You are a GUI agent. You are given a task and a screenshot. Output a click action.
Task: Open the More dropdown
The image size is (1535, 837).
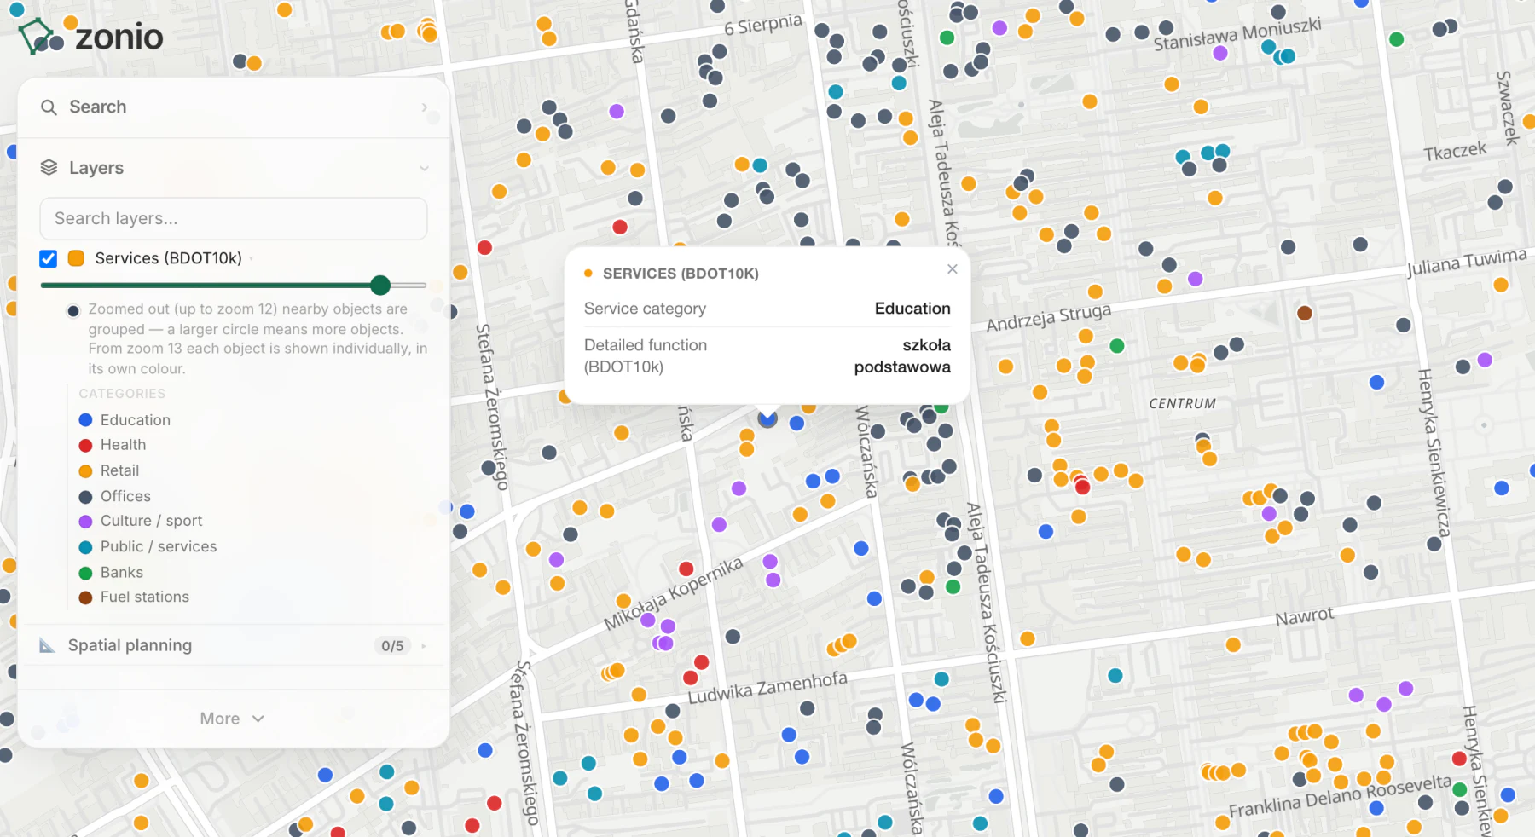click(x=232, y=719)
